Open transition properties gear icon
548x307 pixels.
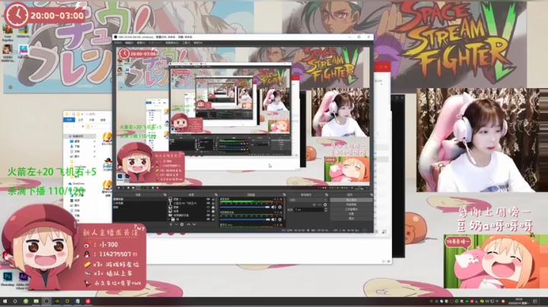(x=325, y=204)
